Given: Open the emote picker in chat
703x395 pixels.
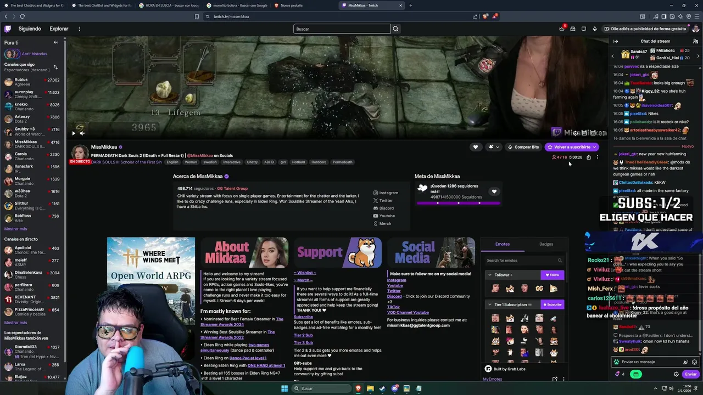Looking at the screenshot, I should point(694,362).
